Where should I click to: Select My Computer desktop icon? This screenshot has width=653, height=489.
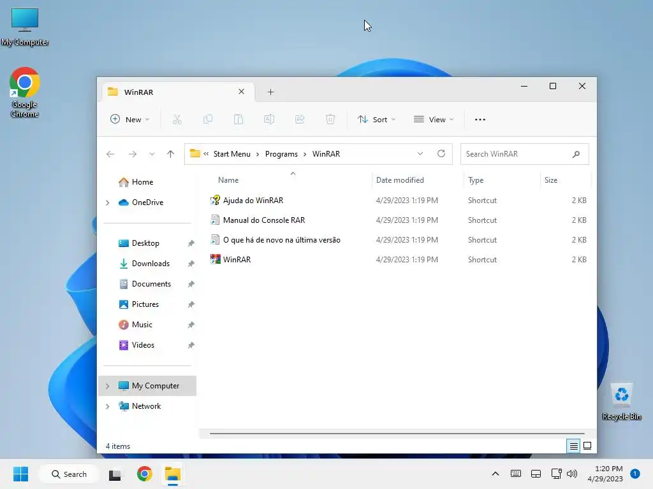pyautogui.click(x=25, y=27)
